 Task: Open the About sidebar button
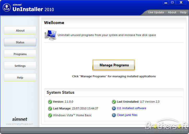point(20,31)
